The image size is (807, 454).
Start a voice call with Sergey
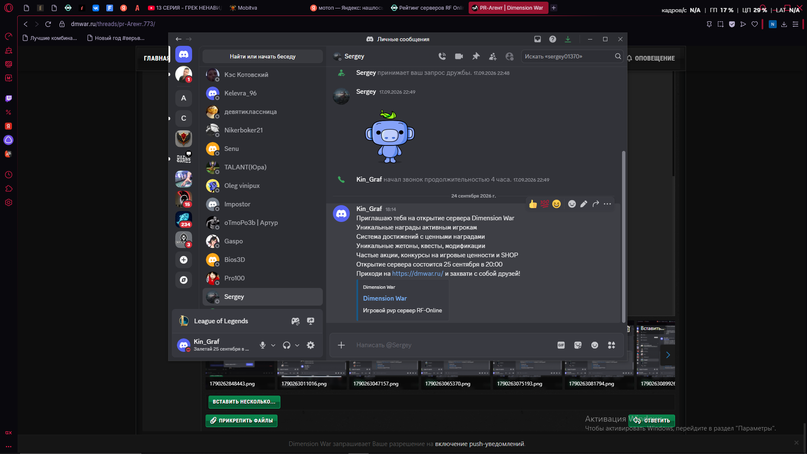pos(442,56)
